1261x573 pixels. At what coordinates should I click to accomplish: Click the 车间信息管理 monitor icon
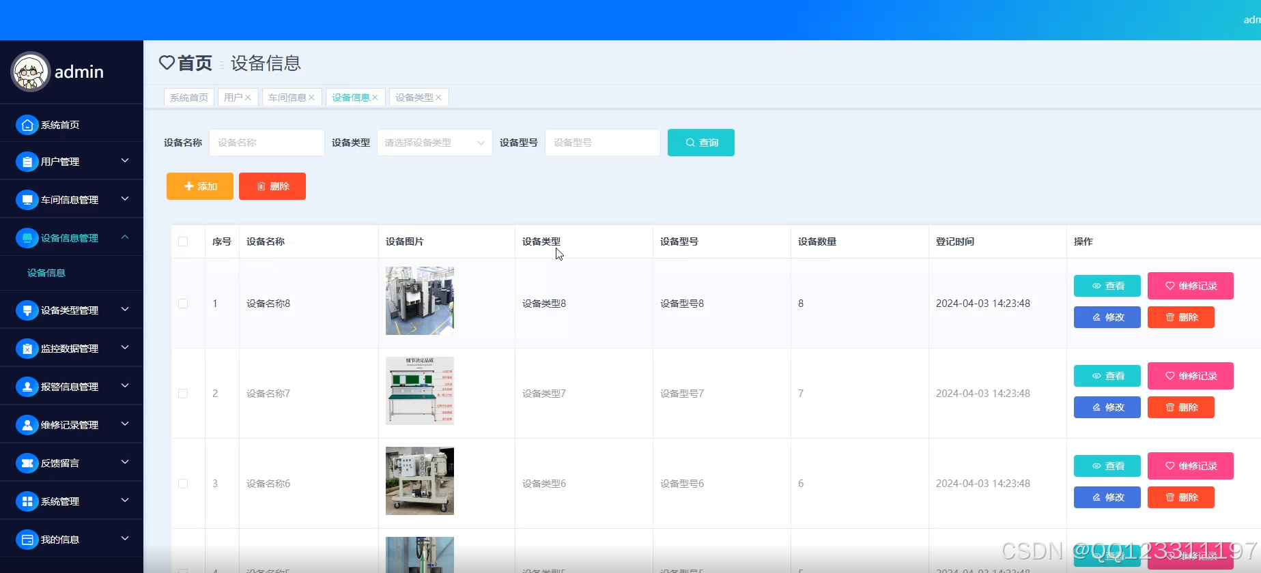(27, 200)
